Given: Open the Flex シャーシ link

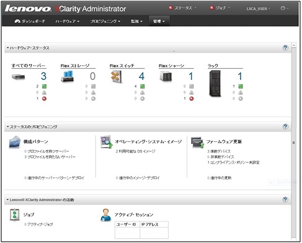Looking at the screenshot, I should click(x=171, y=66).
